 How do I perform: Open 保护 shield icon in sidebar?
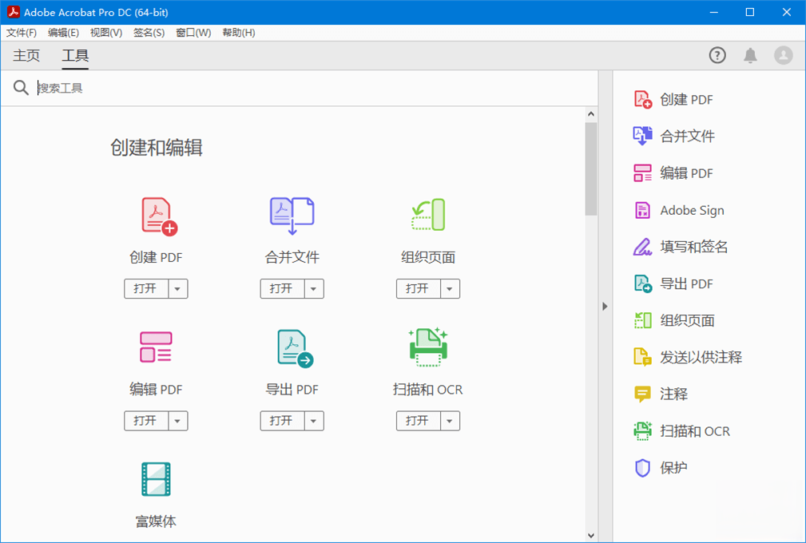[x=642, y=468]
